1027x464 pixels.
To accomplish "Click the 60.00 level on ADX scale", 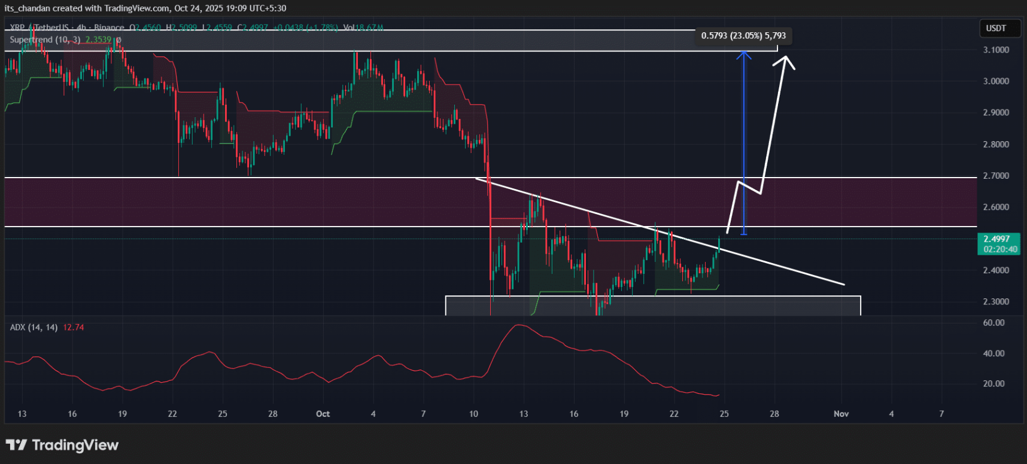I will click(993, 323).
